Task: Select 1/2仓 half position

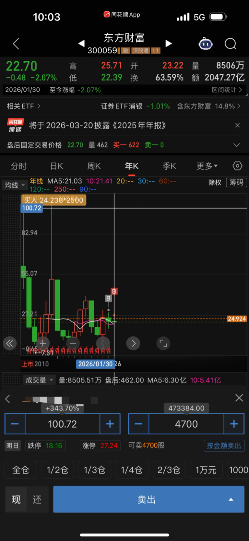Action: click(58, 470)
